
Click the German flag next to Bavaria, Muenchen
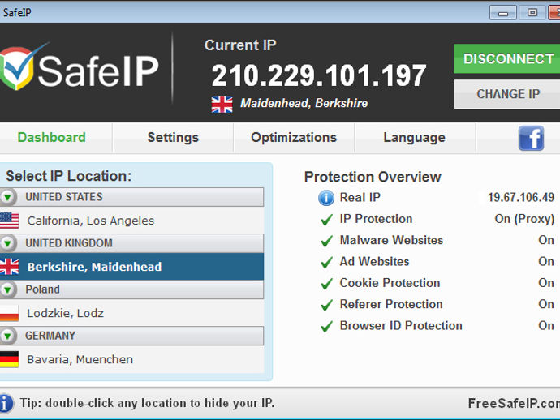pyautogui.click(x=9, y=359)
